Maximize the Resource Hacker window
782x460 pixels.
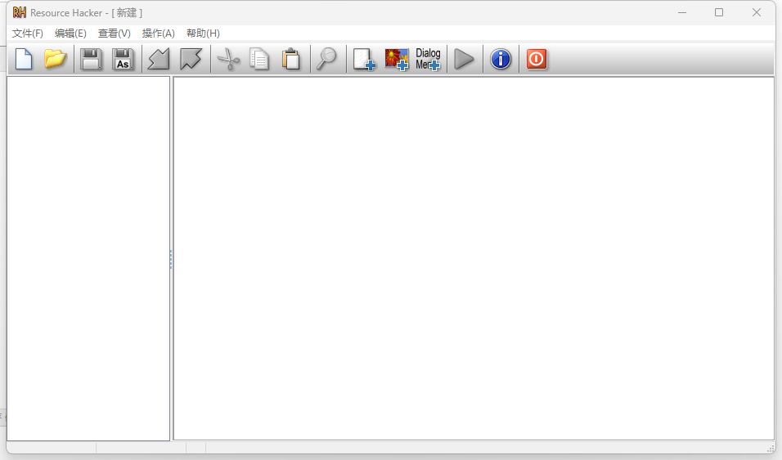tap(719, 12)
